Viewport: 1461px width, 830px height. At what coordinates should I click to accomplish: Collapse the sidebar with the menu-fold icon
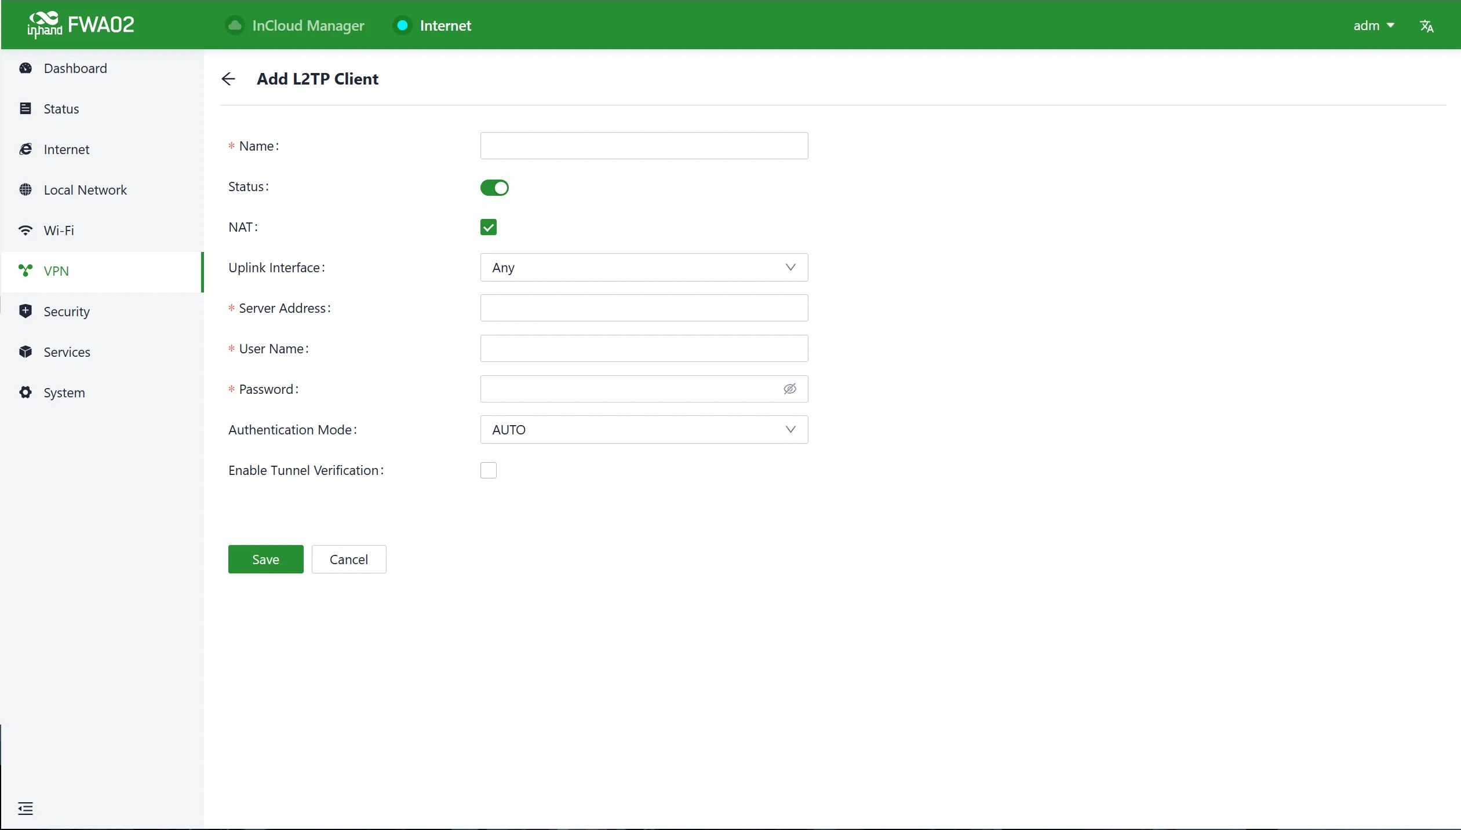25,809
